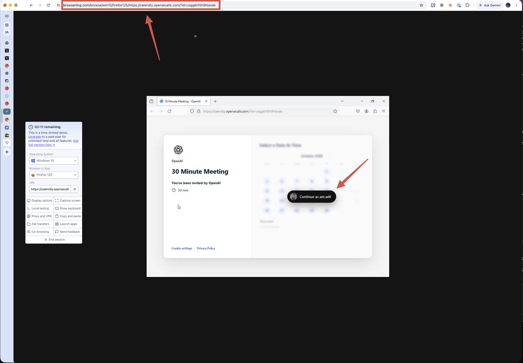Open the Browser or App dropdown showing Firefox 125

[x=54, y=175]
